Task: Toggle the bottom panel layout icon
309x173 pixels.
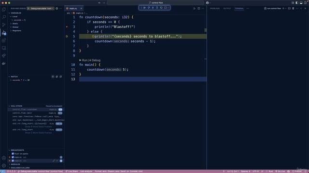Action: pos(301,3)
